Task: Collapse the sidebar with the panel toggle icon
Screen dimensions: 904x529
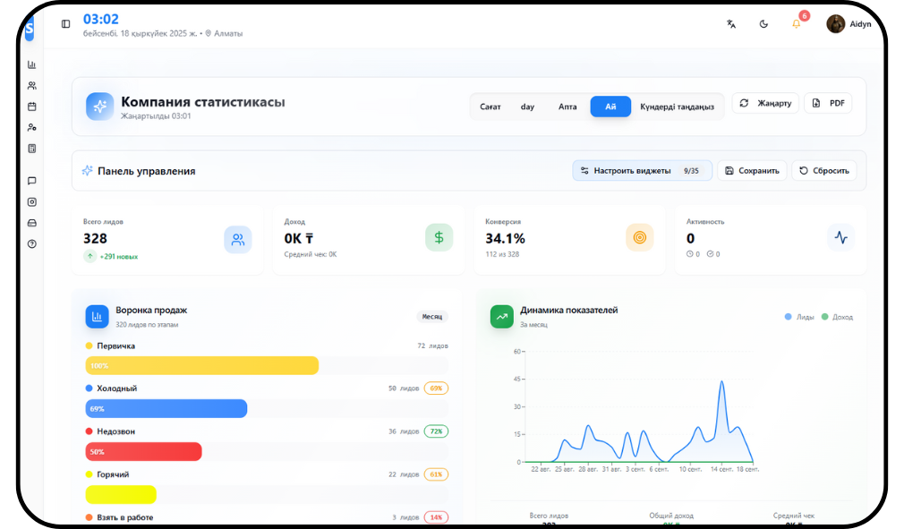Action: point(65,24)
